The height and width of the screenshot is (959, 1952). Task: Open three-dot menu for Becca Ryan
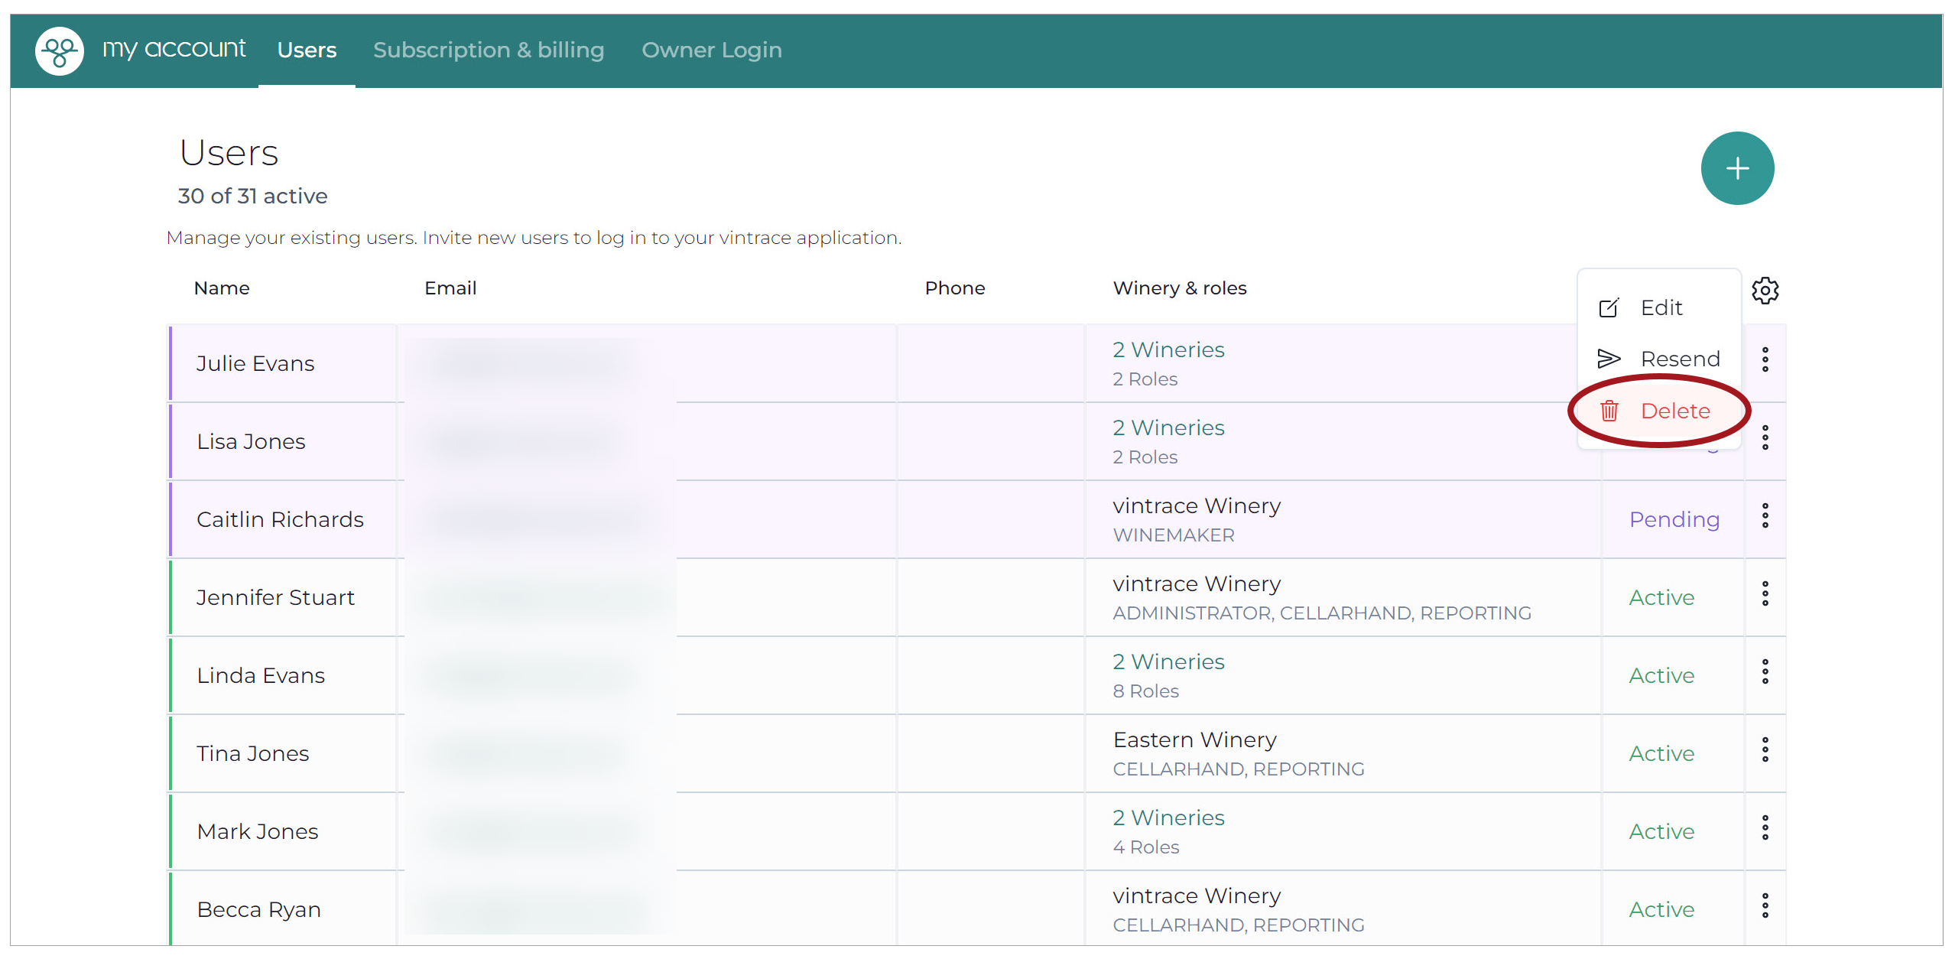[x=1765, y=905]
